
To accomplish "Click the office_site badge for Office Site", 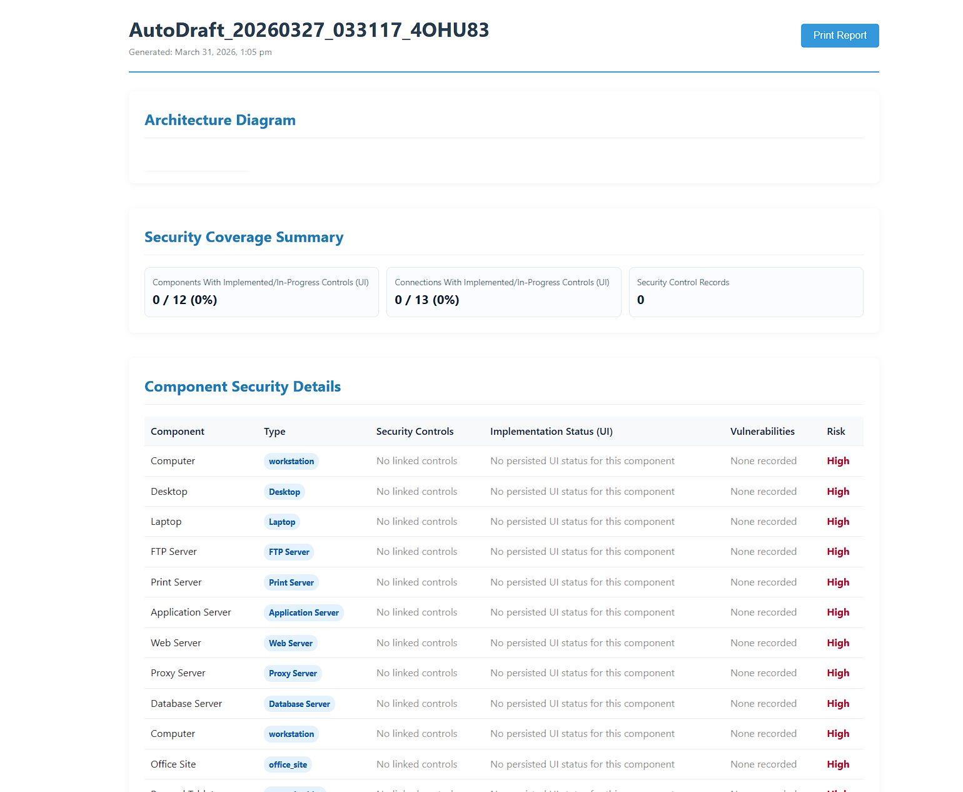I will click(x=287, y=764).
